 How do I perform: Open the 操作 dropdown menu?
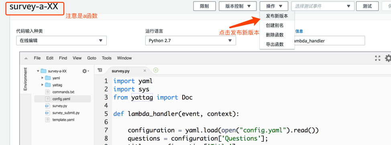(x=274, y=6)
